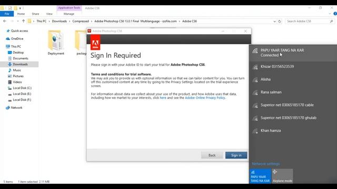Screen dimensions: 337x189
Task: Select Superior net 03065185170 ghulab network
Action: [x=293, y=118]
